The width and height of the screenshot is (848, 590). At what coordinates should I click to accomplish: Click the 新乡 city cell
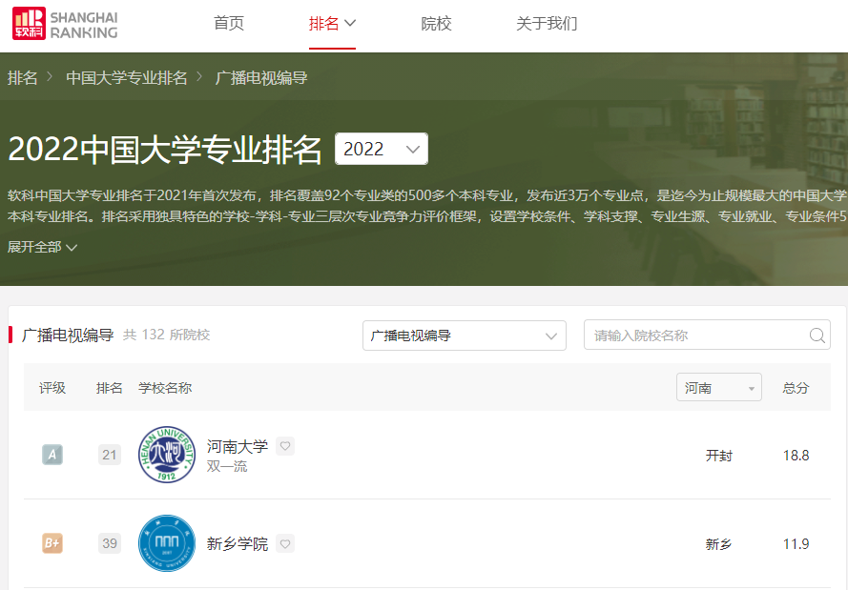coord(718,544)
